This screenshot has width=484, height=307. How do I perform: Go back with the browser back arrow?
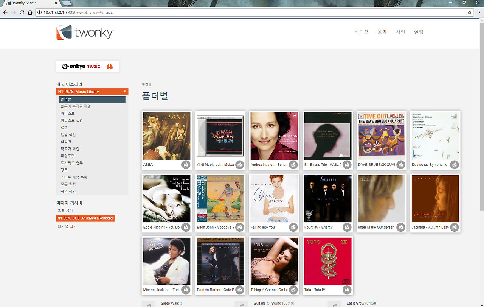pyautogui.click(x=5, y=12)
